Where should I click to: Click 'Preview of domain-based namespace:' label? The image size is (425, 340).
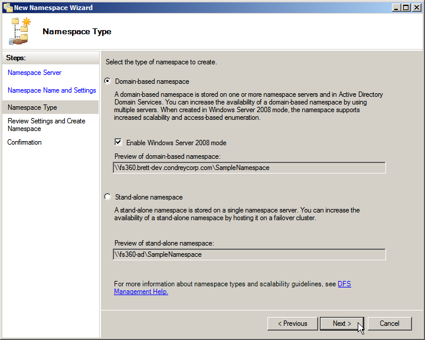point(168,156)
